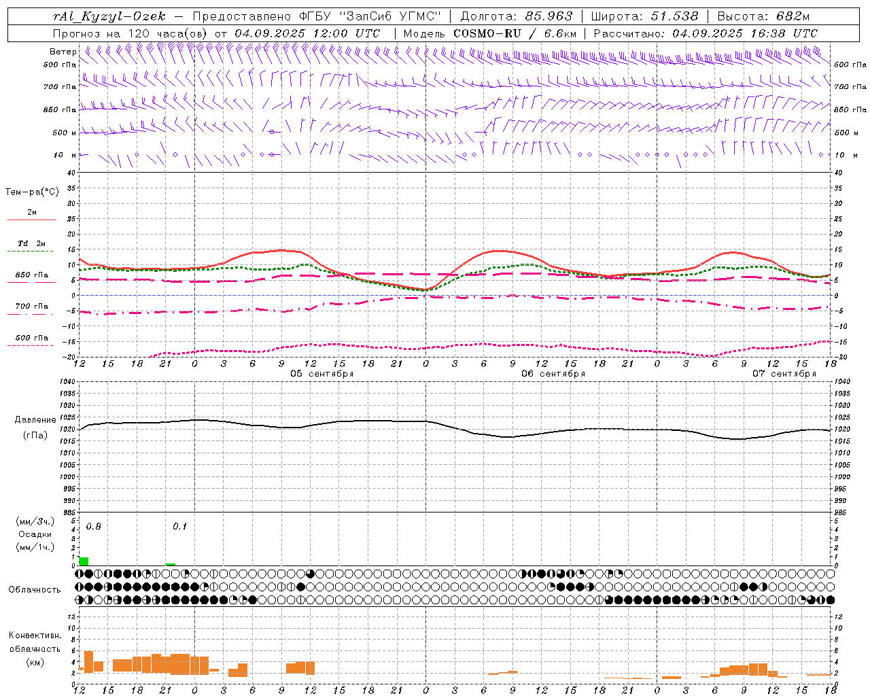Click the (мм/1ч.) precipitation unit label
This screenshot has height=696, width=870.
pos(35,547)
